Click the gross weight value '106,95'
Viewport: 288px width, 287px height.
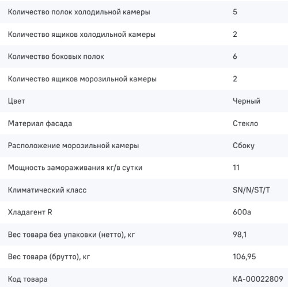point(244,256)
